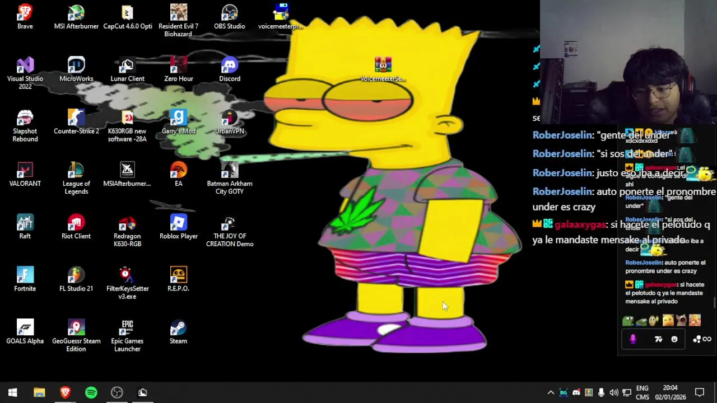Open UrbanVPN desktop shortcut
The height and width of the screenshot is (403, 717).
point(229,121)
